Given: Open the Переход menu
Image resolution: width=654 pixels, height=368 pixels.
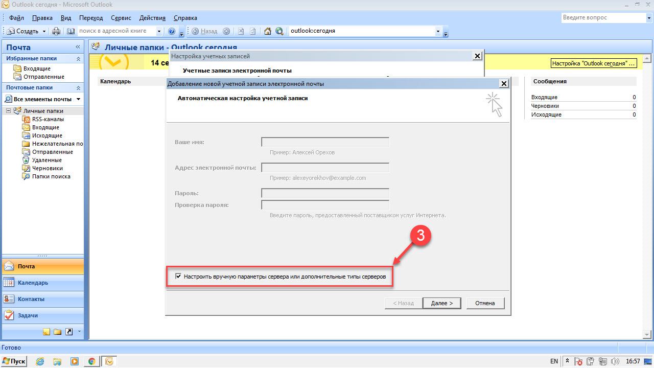Looking at the screenshot, I should (91, 18).
